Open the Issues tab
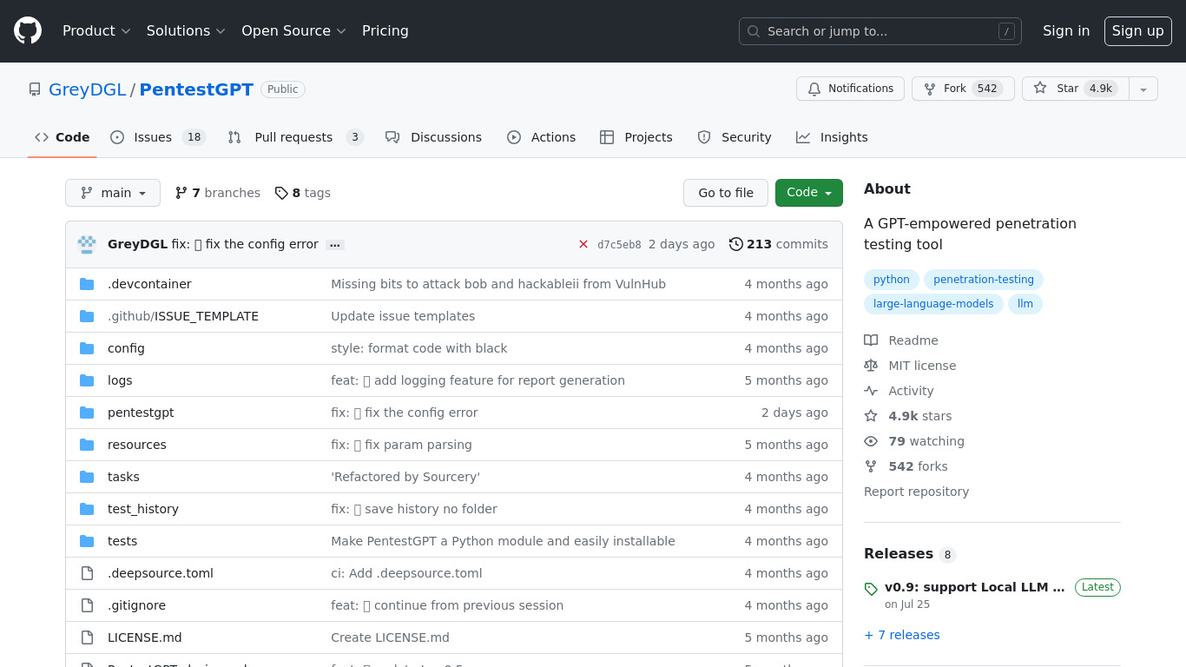 click(x=158, y=137)
